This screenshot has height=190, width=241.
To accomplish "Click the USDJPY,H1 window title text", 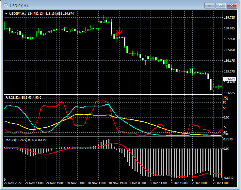I will [x=19, y=6].
